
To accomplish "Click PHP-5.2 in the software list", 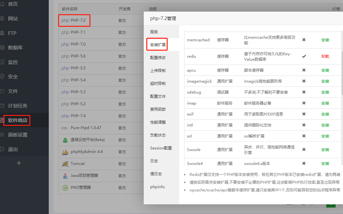I will click(78, 104).
